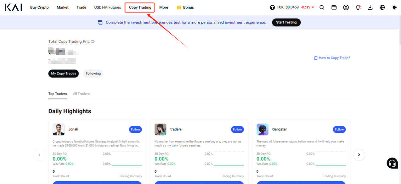Switch to the All Traders tab
This screenshot has height=184, width=401.
coord(81,94)
